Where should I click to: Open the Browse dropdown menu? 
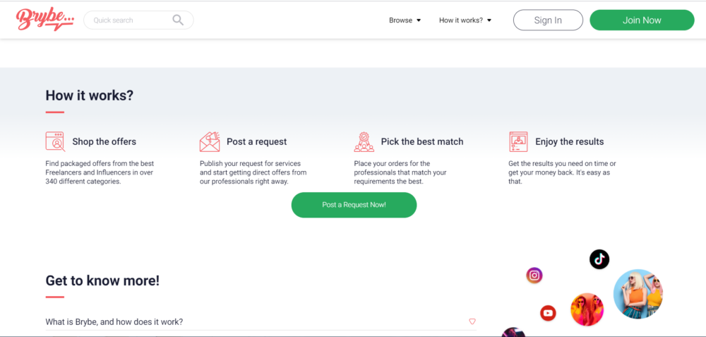click(405, 20)
